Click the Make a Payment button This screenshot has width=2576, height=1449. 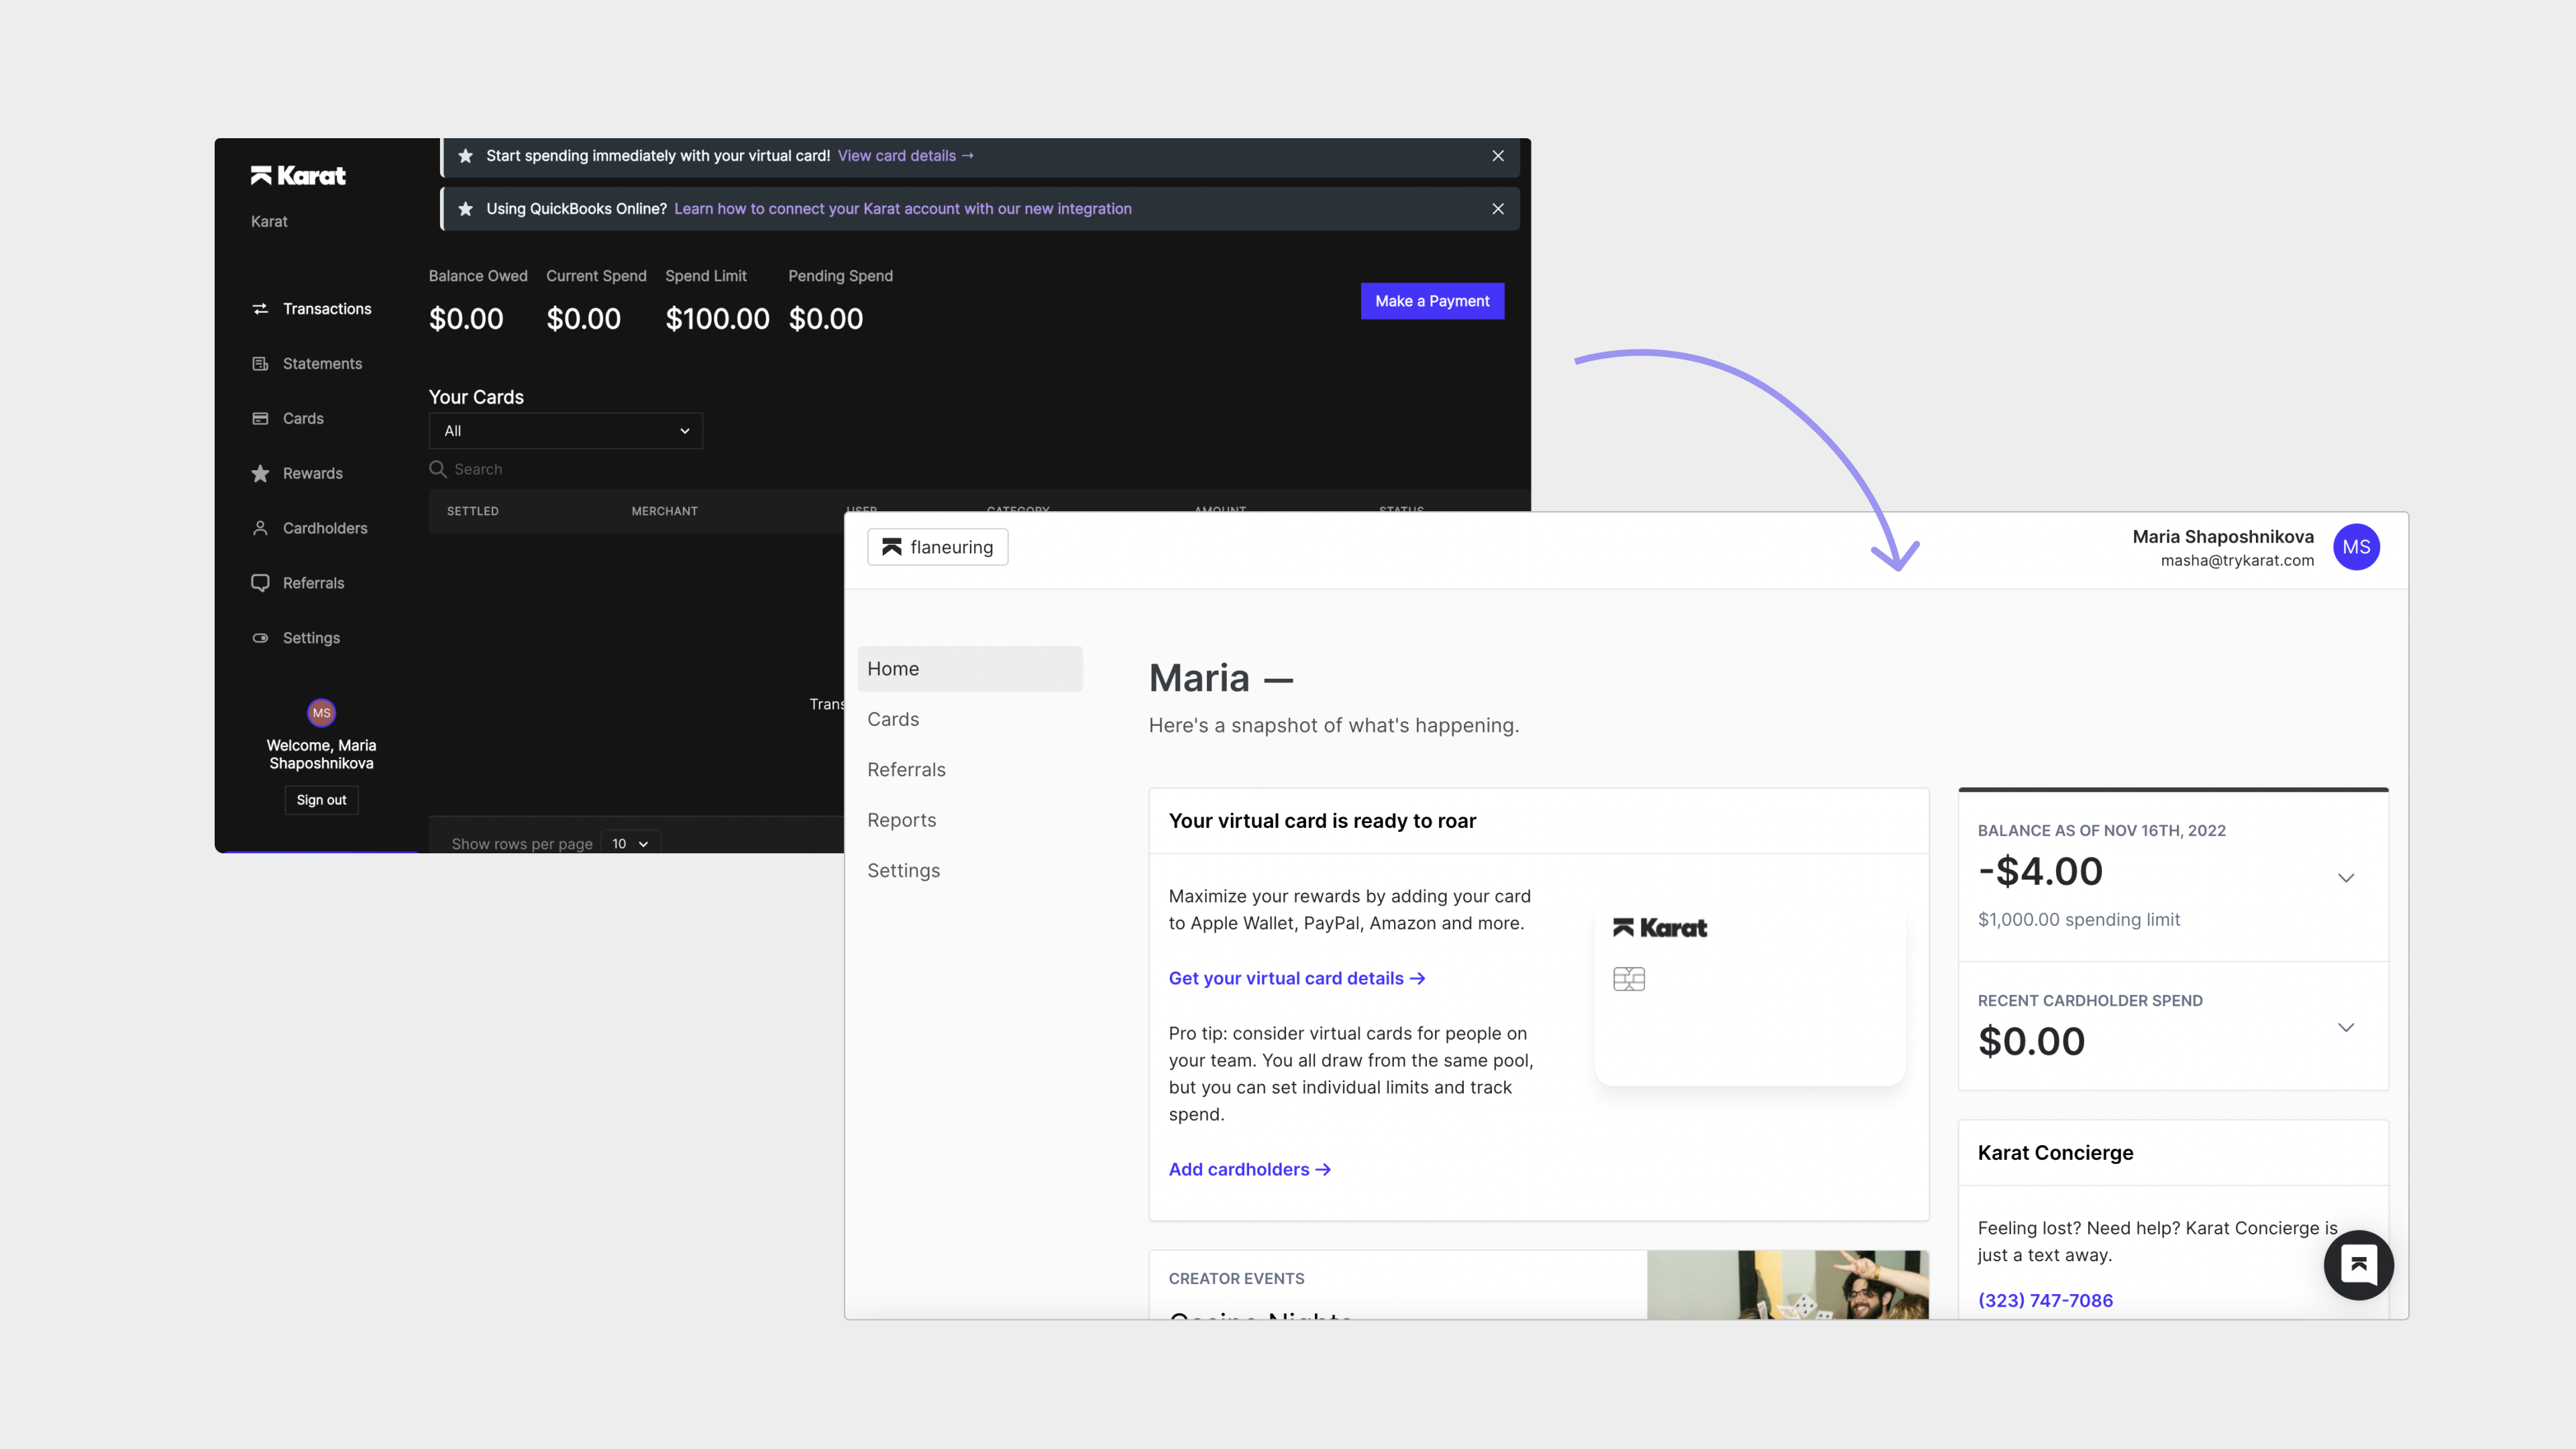click(1432, 301)
